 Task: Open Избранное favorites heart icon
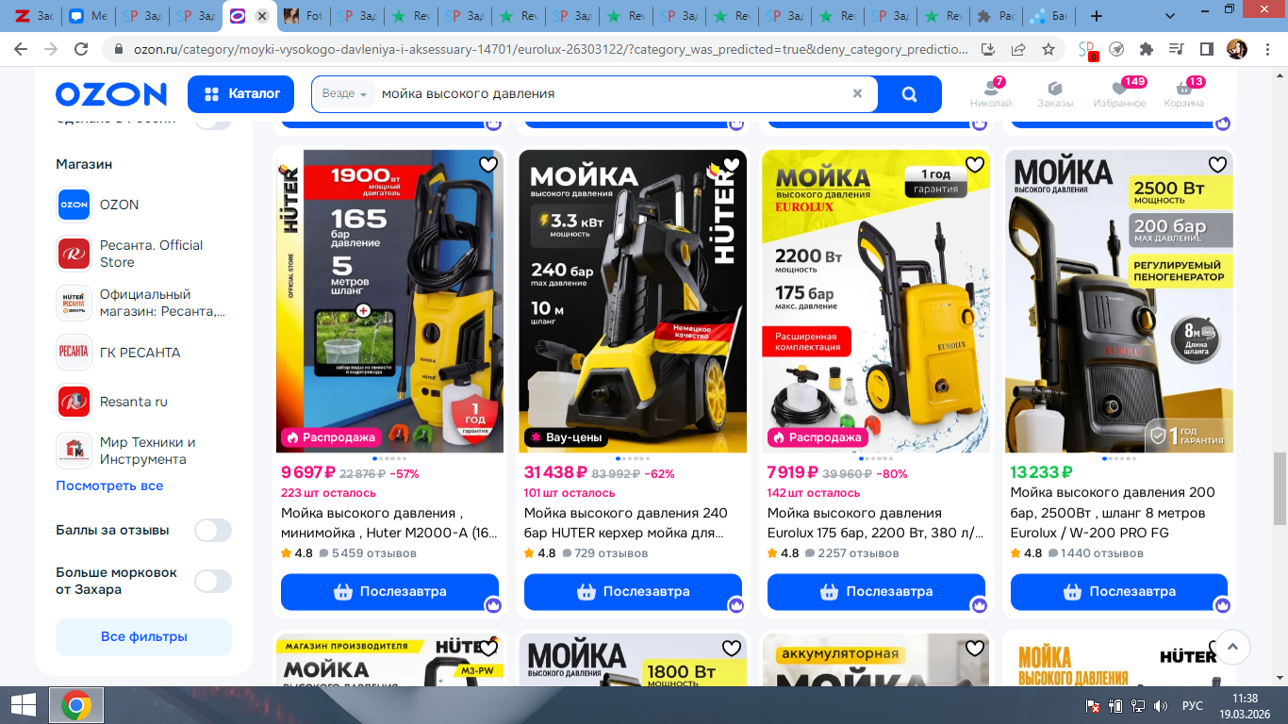pos(1119,93)
